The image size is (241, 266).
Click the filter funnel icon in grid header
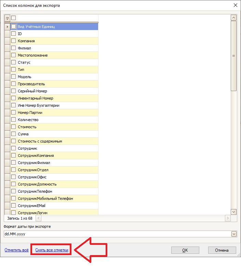pos(7,18)
